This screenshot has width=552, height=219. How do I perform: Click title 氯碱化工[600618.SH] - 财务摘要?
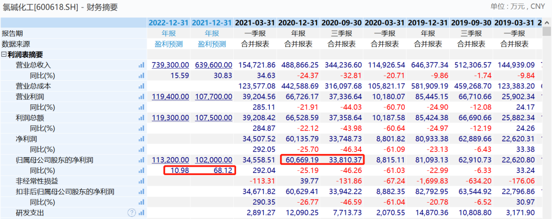pos(60,7)
